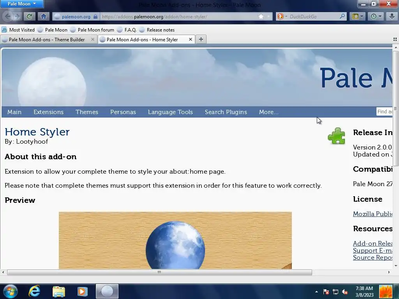The width and height of the screenshot is (399, 299).
Task: Open the Pale Moon bookmark
Action: (x=53, y=30)
